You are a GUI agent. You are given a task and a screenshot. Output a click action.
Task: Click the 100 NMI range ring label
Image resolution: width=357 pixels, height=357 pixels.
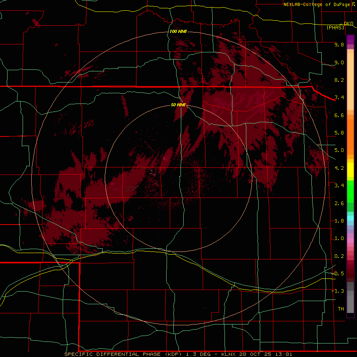coord(178,31)
